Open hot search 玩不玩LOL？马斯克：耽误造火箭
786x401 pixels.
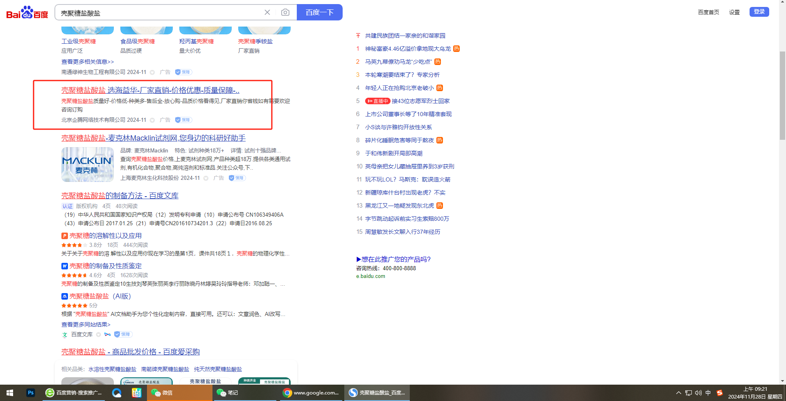(x=408, y=179)
